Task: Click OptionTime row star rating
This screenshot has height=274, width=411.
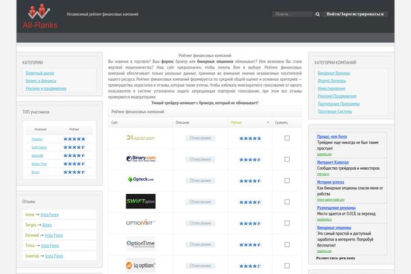Action: [x=250, y=245]
